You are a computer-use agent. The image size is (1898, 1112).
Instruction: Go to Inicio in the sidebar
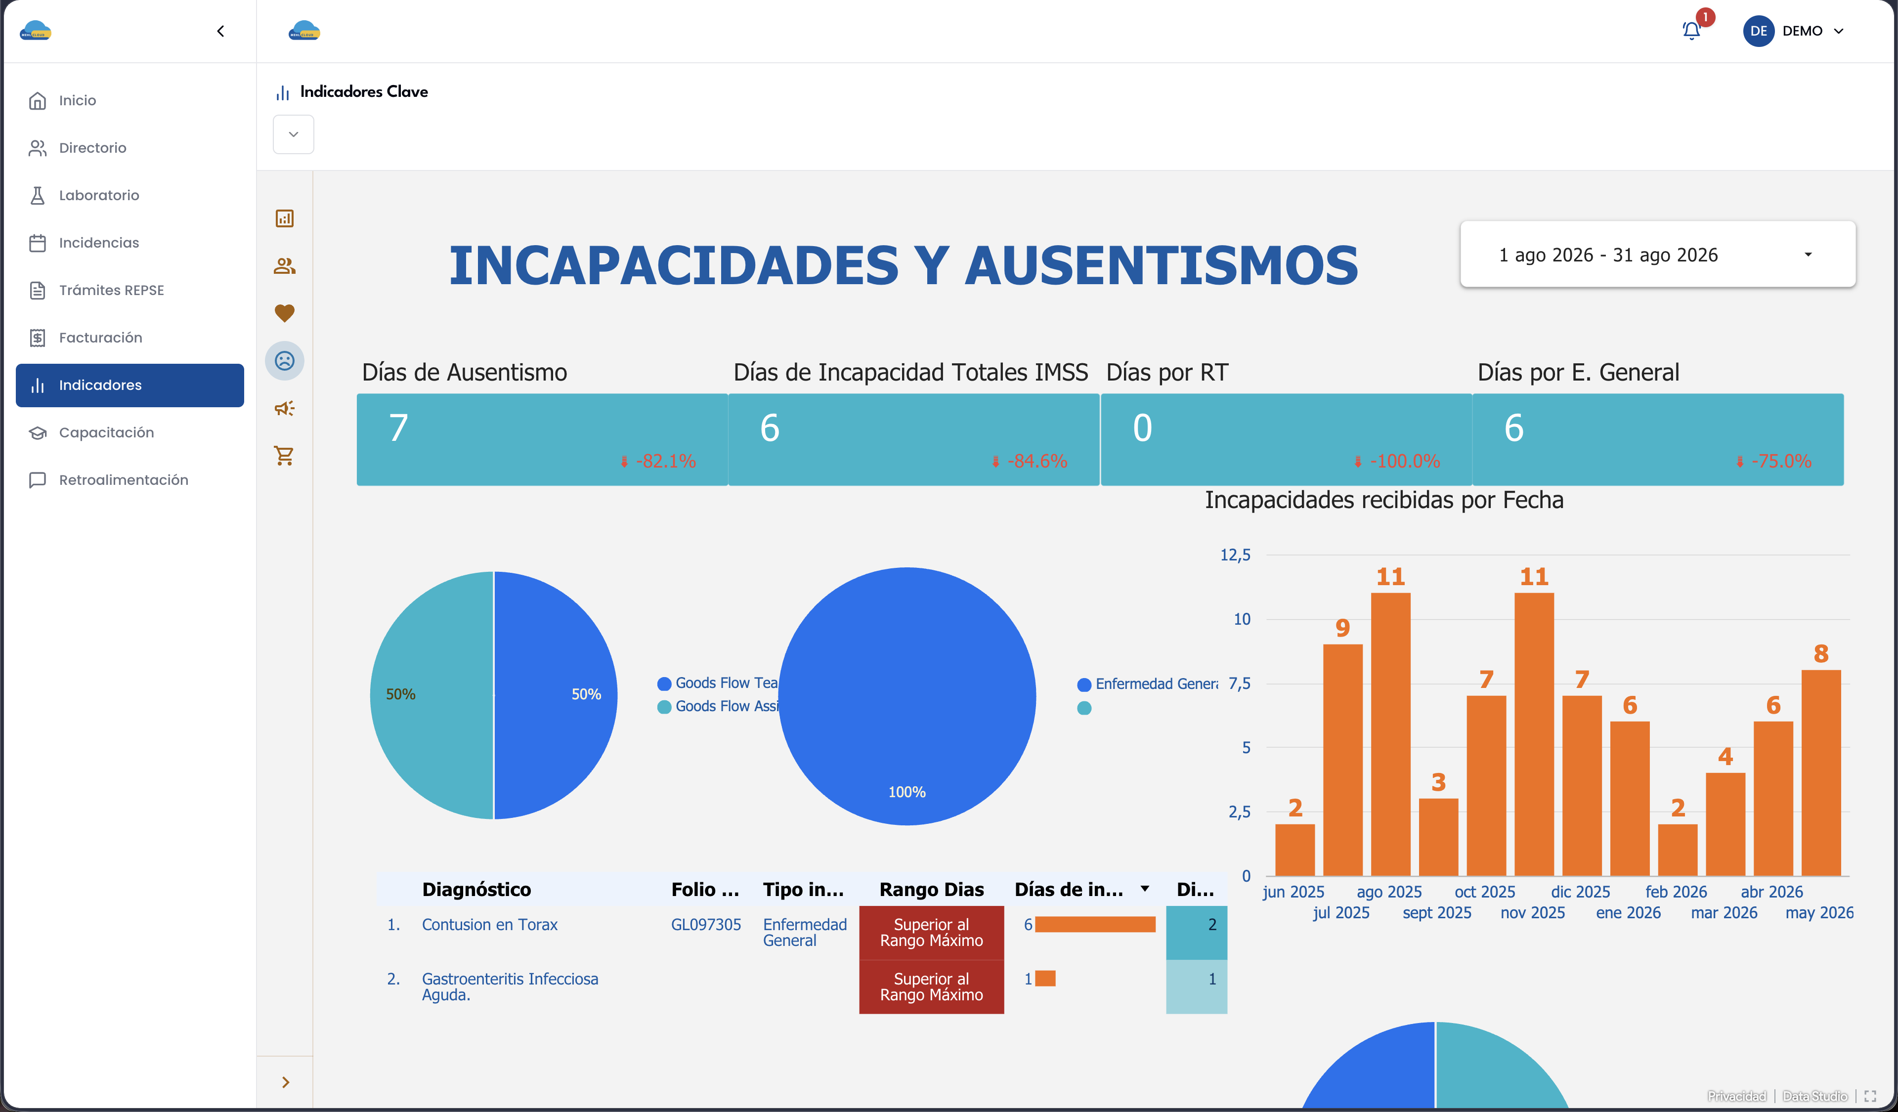tap(129, 100)
